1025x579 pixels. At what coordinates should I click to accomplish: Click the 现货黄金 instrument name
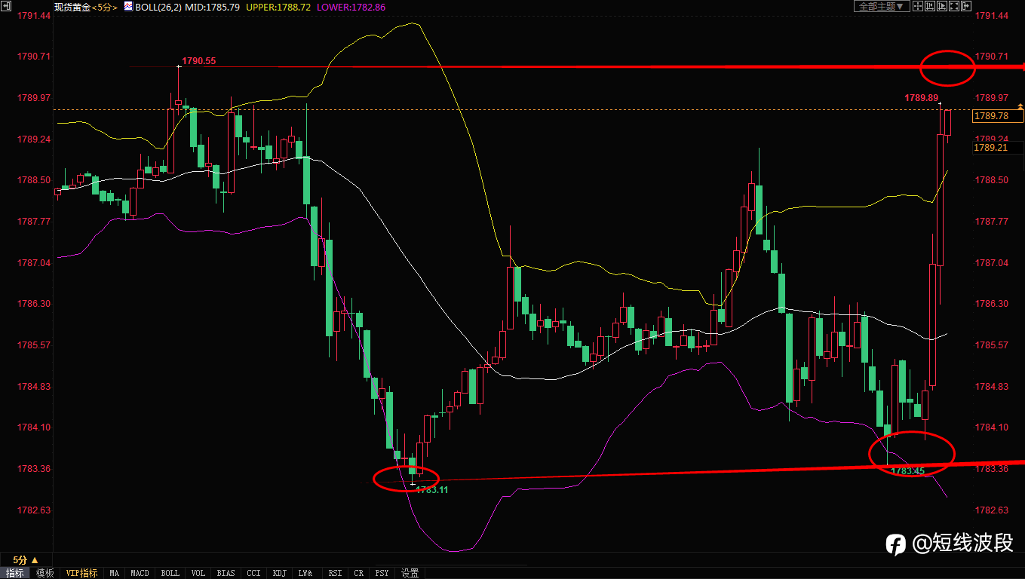(72, 6)
